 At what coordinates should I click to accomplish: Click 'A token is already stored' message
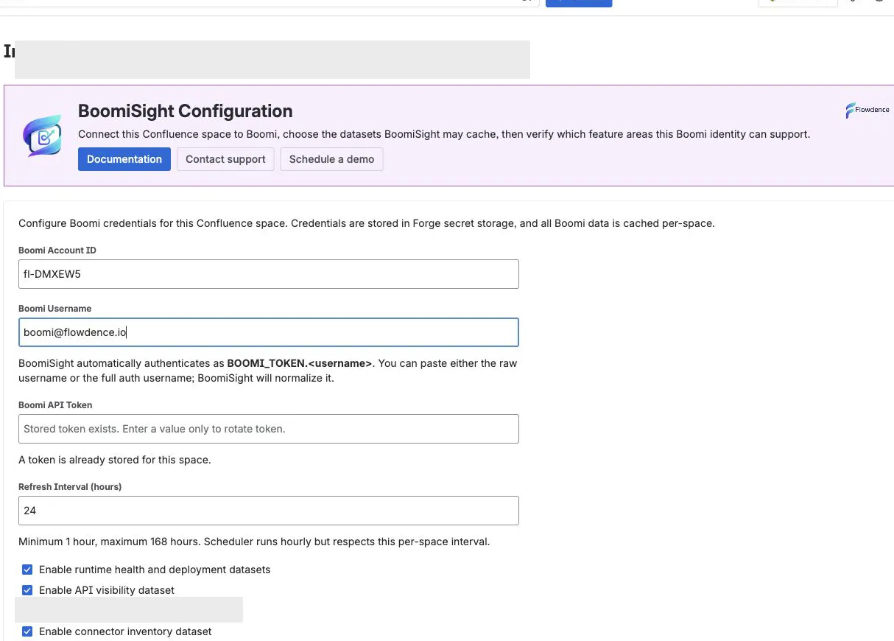115,460
